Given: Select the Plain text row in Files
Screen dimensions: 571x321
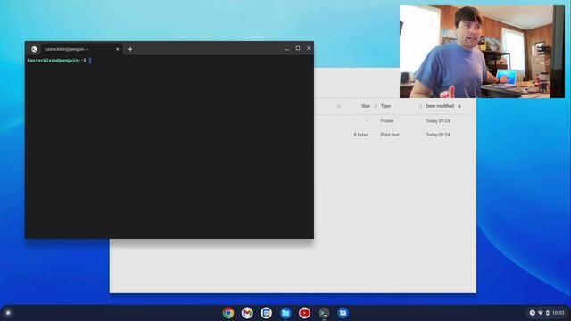Looking at the screenshot, I should [x=395, y=135].
